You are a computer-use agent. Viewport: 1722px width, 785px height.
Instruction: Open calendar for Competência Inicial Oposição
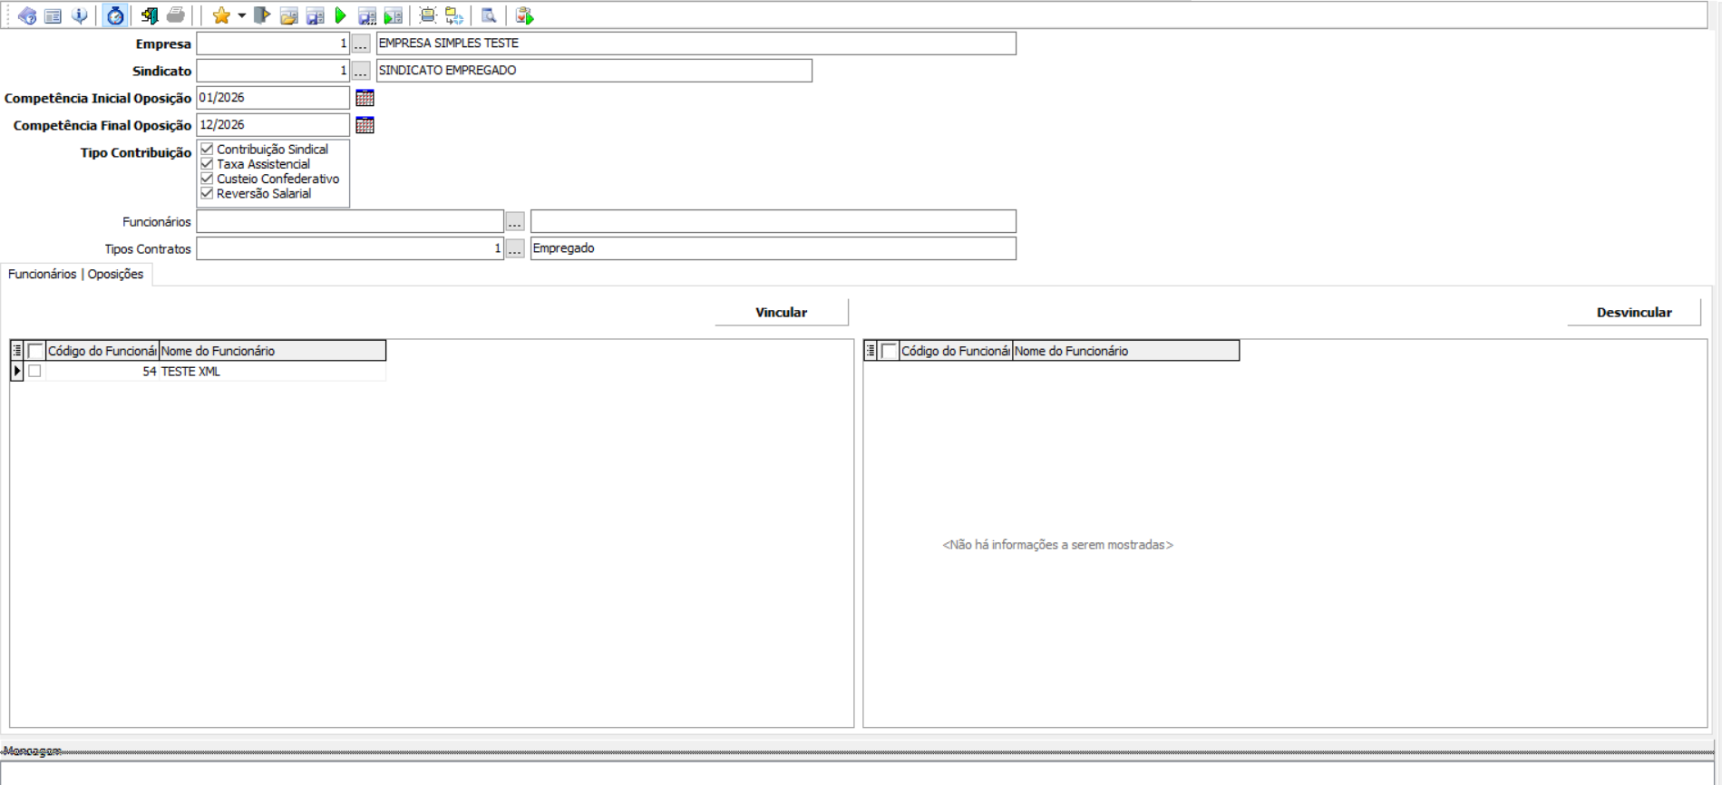click(365, 98)
